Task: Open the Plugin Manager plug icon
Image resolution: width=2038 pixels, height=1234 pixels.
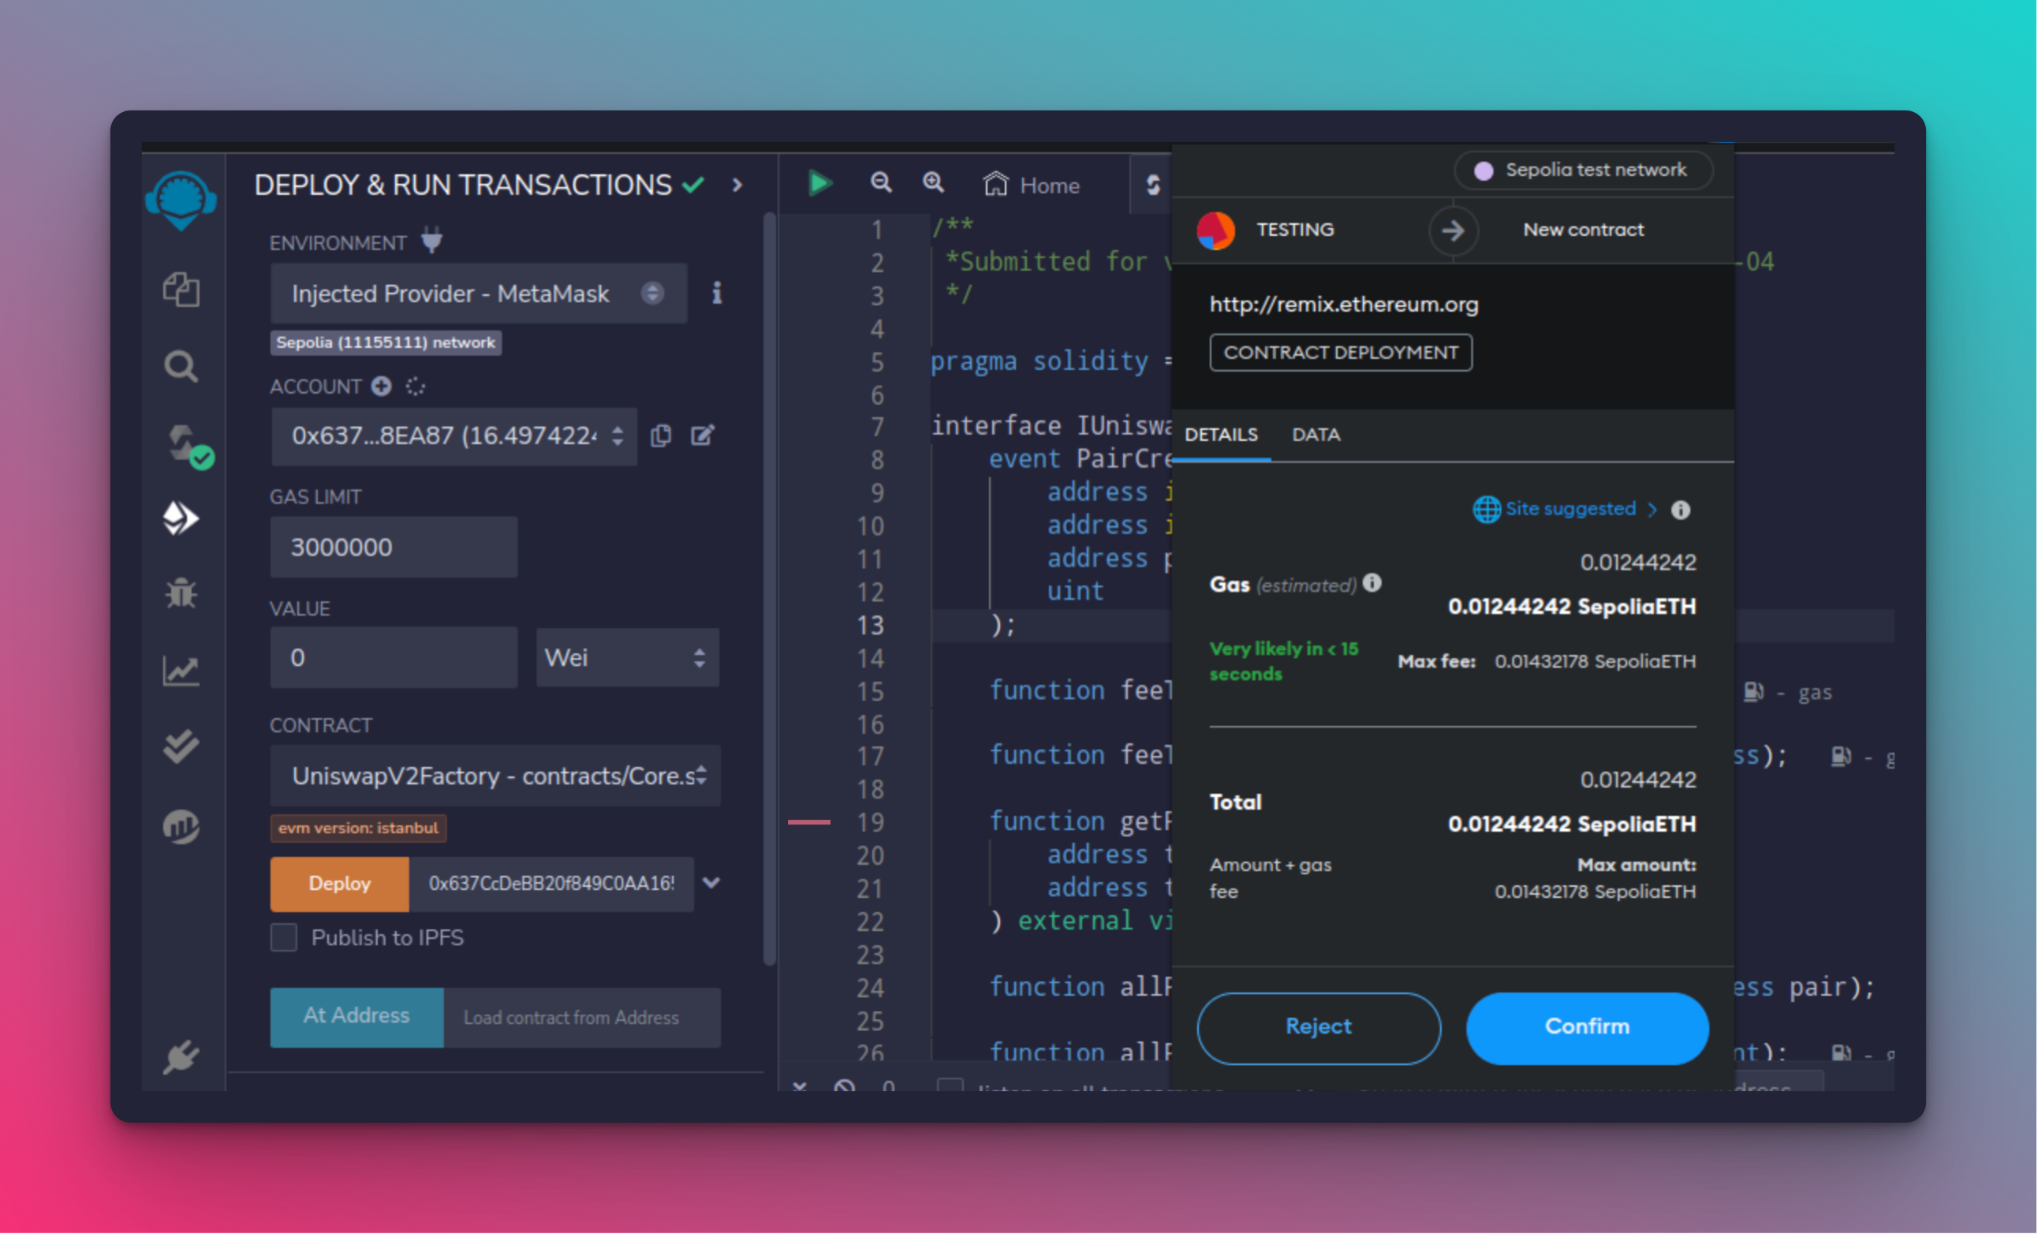Action: click(x=181, y=1057)
